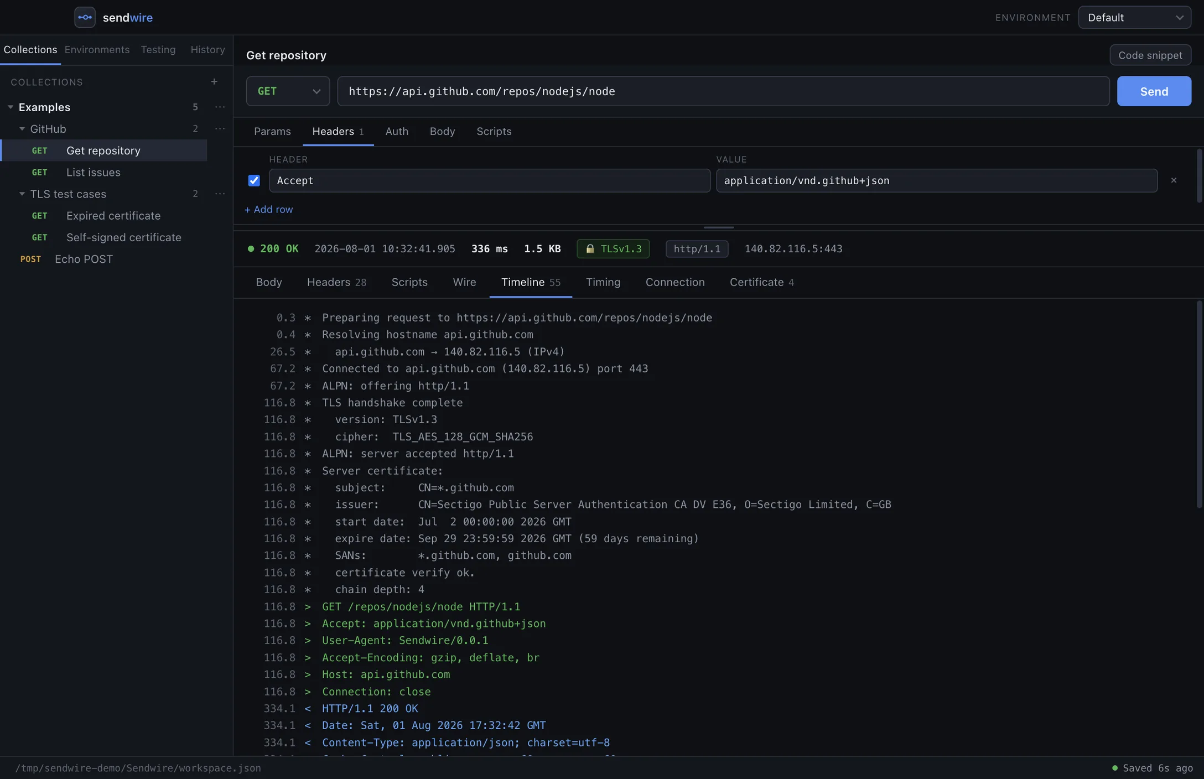Open the Examples collection more-options menu

pos(220,107)
